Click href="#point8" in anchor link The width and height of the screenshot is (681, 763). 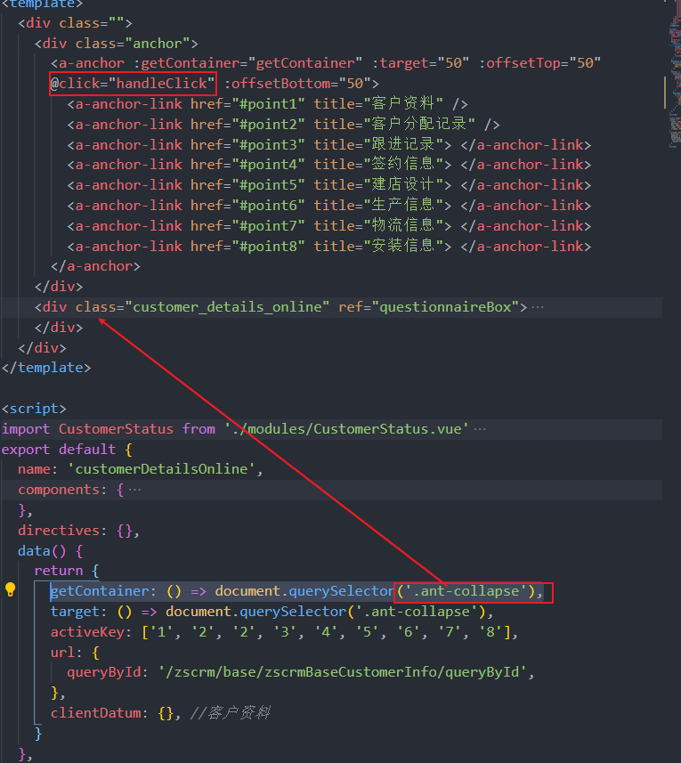coord(247,247)
